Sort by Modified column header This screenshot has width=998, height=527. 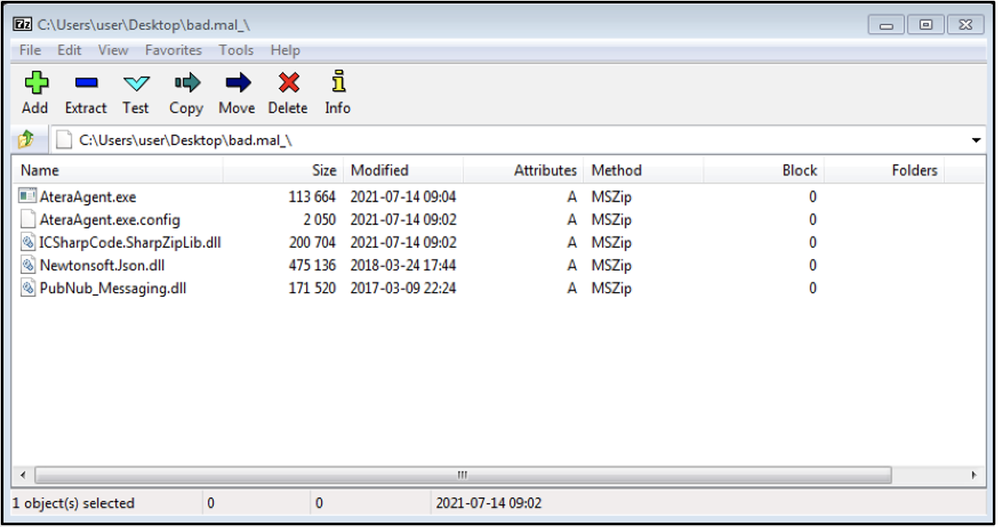pyautogui.click(x=404, y=170)
